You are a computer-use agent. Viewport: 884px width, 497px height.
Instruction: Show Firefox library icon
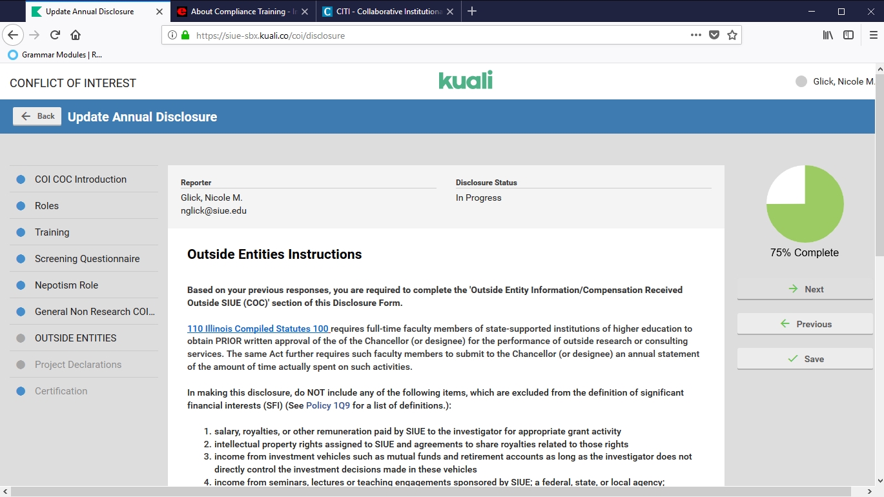828,35
